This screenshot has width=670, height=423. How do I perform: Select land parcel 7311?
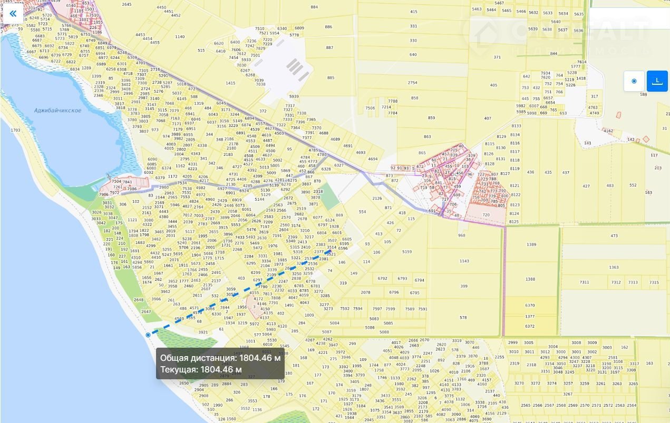[584, 282]
